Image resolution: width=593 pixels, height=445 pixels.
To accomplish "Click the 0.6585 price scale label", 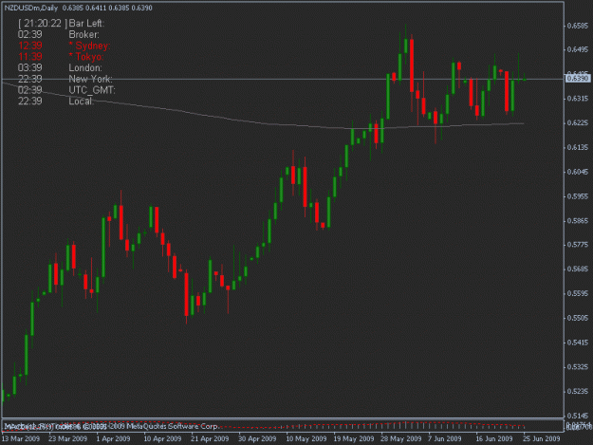I will click(x=578, y=26).
